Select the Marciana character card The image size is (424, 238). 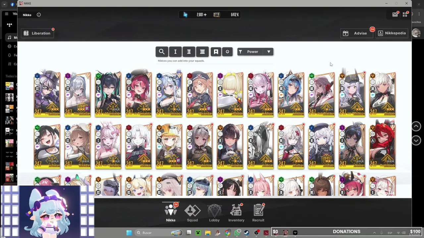(x=230, y=146)
